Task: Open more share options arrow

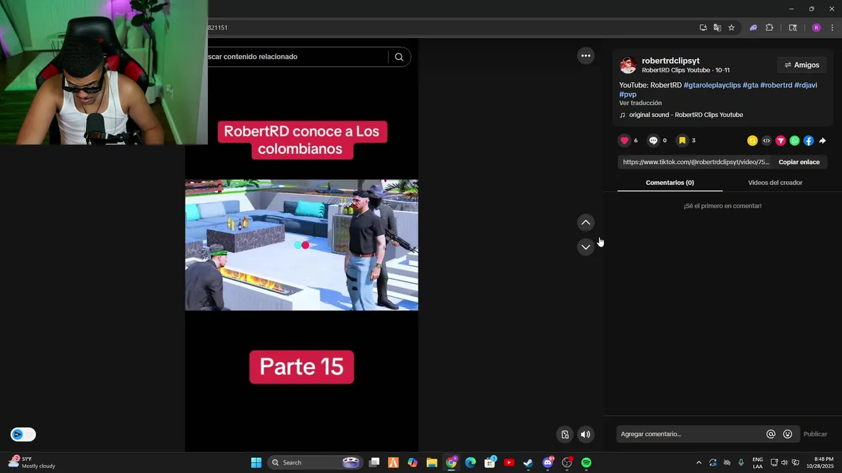Action: 822,141
